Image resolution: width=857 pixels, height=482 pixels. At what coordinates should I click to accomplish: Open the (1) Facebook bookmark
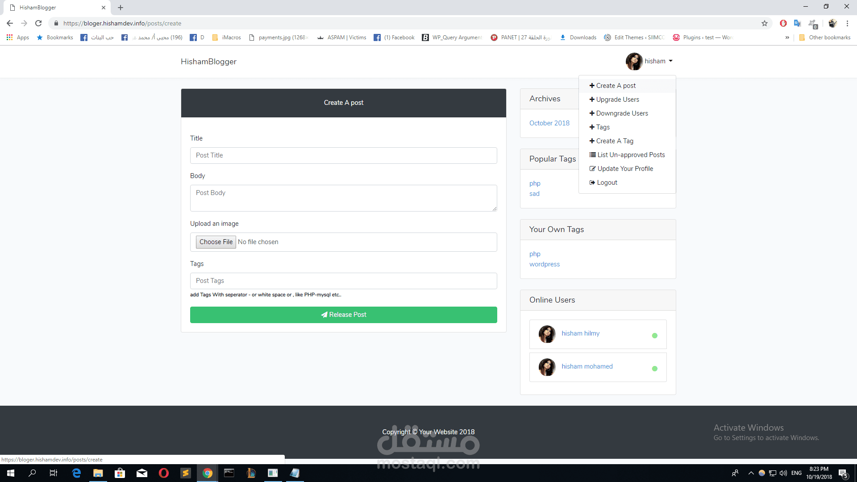tap(394, 37)
